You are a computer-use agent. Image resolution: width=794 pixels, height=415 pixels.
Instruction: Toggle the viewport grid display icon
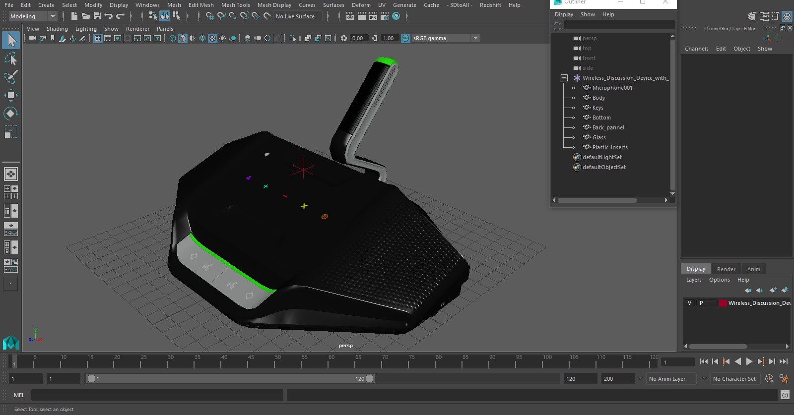(x=98, y=38)
